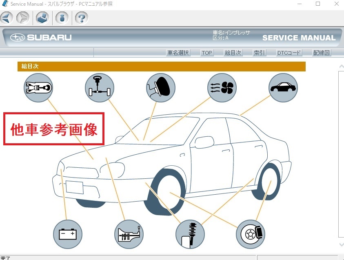Click the scrollbar down arrow

coord(341,244)
